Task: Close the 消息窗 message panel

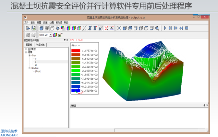Action: click(207, 106)
